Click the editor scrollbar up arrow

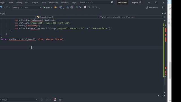click(165, 20)
